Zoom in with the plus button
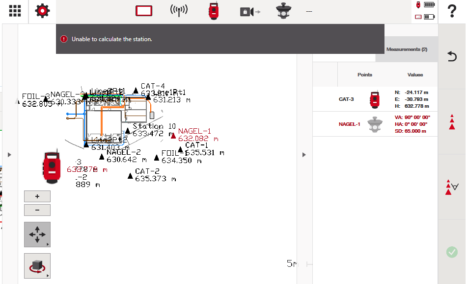Screen dimensions: 466x284 coord(37,196)
